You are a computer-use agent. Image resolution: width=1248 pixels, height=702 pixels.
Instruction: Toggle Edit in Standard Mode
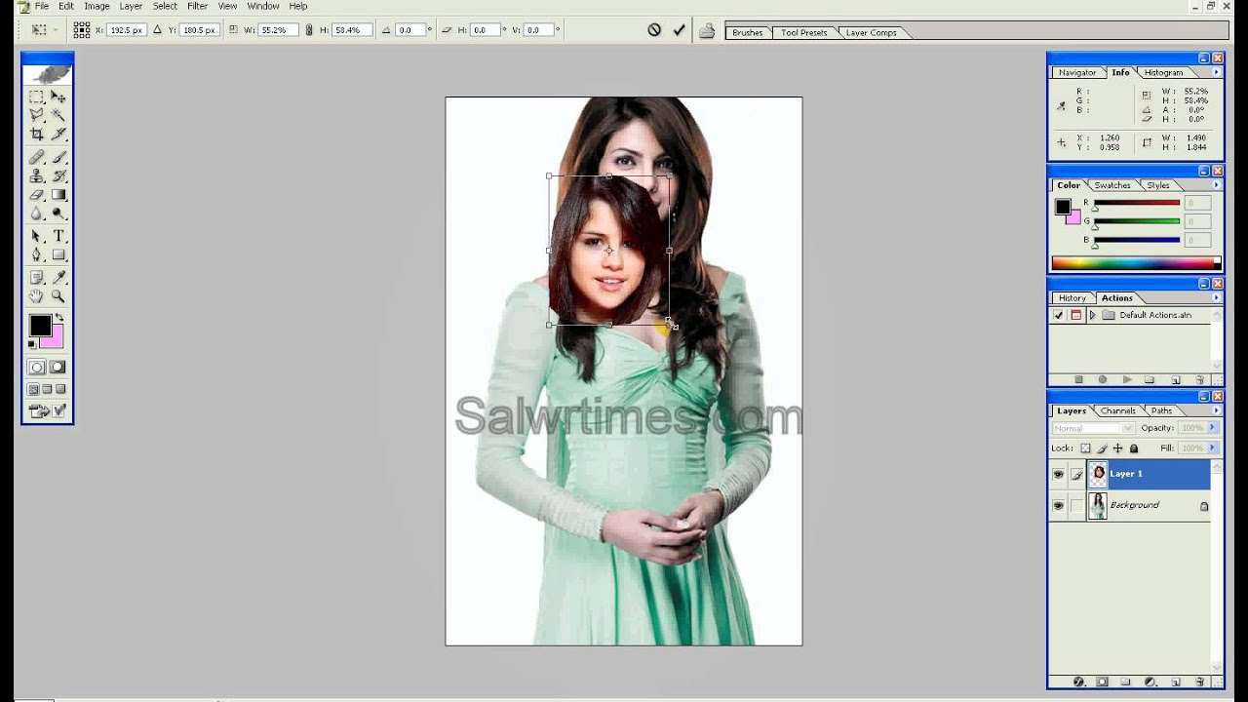pos(36,368)
